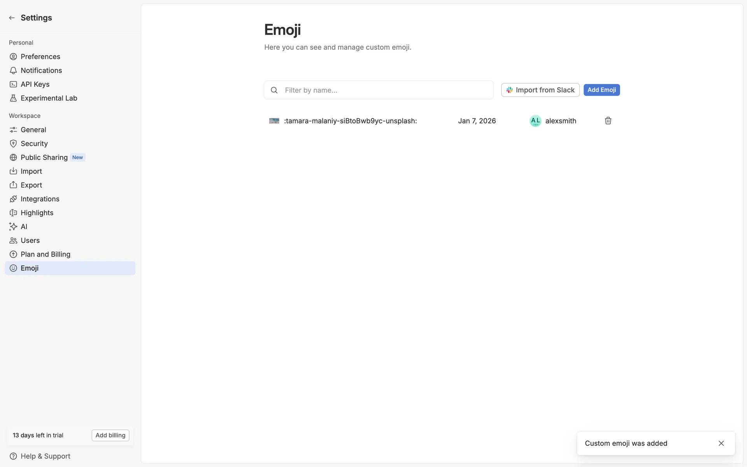Click the Security shield icon in sidebar
Viewport: 747px width, 467px height.
pyautogui.click(x=13, y=144)
